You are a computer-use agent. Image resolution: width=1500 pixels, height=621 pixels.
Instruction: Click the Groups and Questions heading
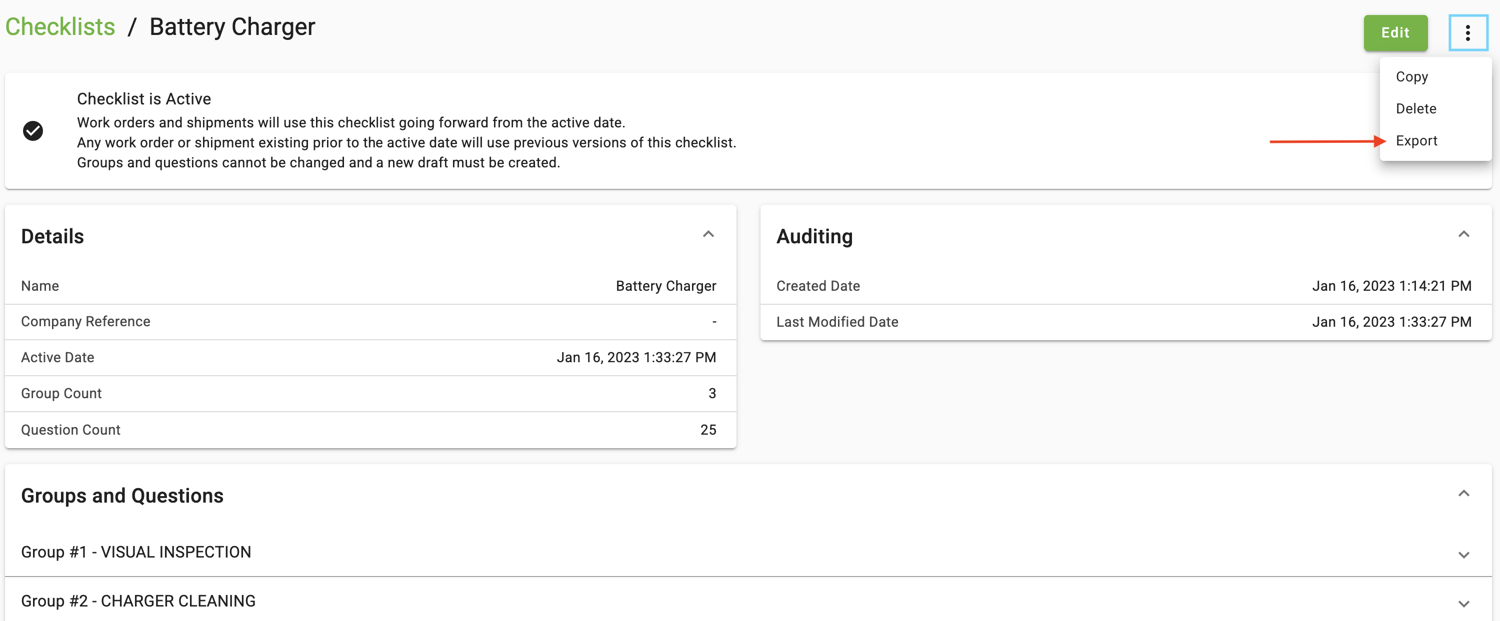click(x=122, y=496)
